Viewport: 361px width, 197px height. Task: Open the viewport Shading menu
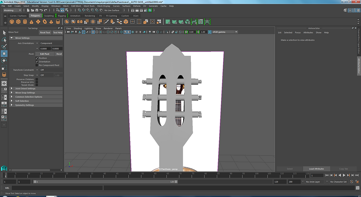(x=78, y=28)
